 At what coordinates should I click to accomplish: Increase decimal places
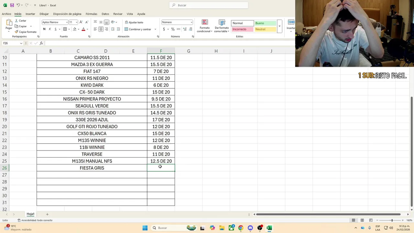[184, 29]
